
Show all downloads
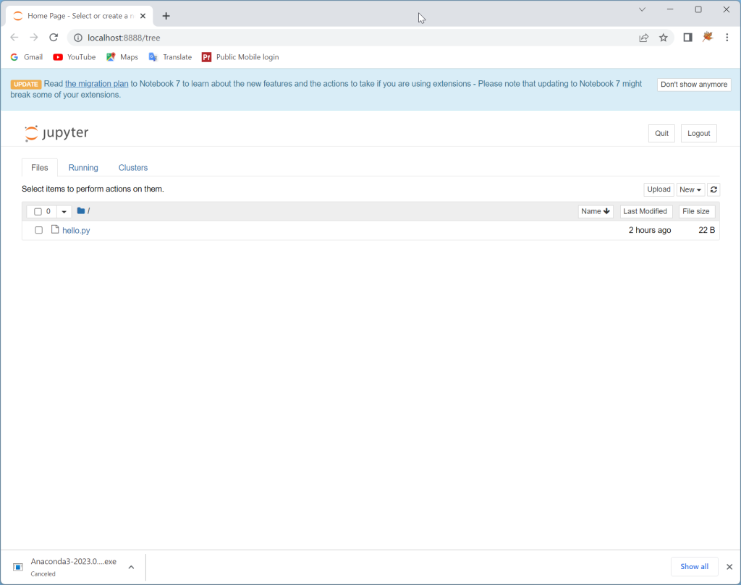click(694, 567)
